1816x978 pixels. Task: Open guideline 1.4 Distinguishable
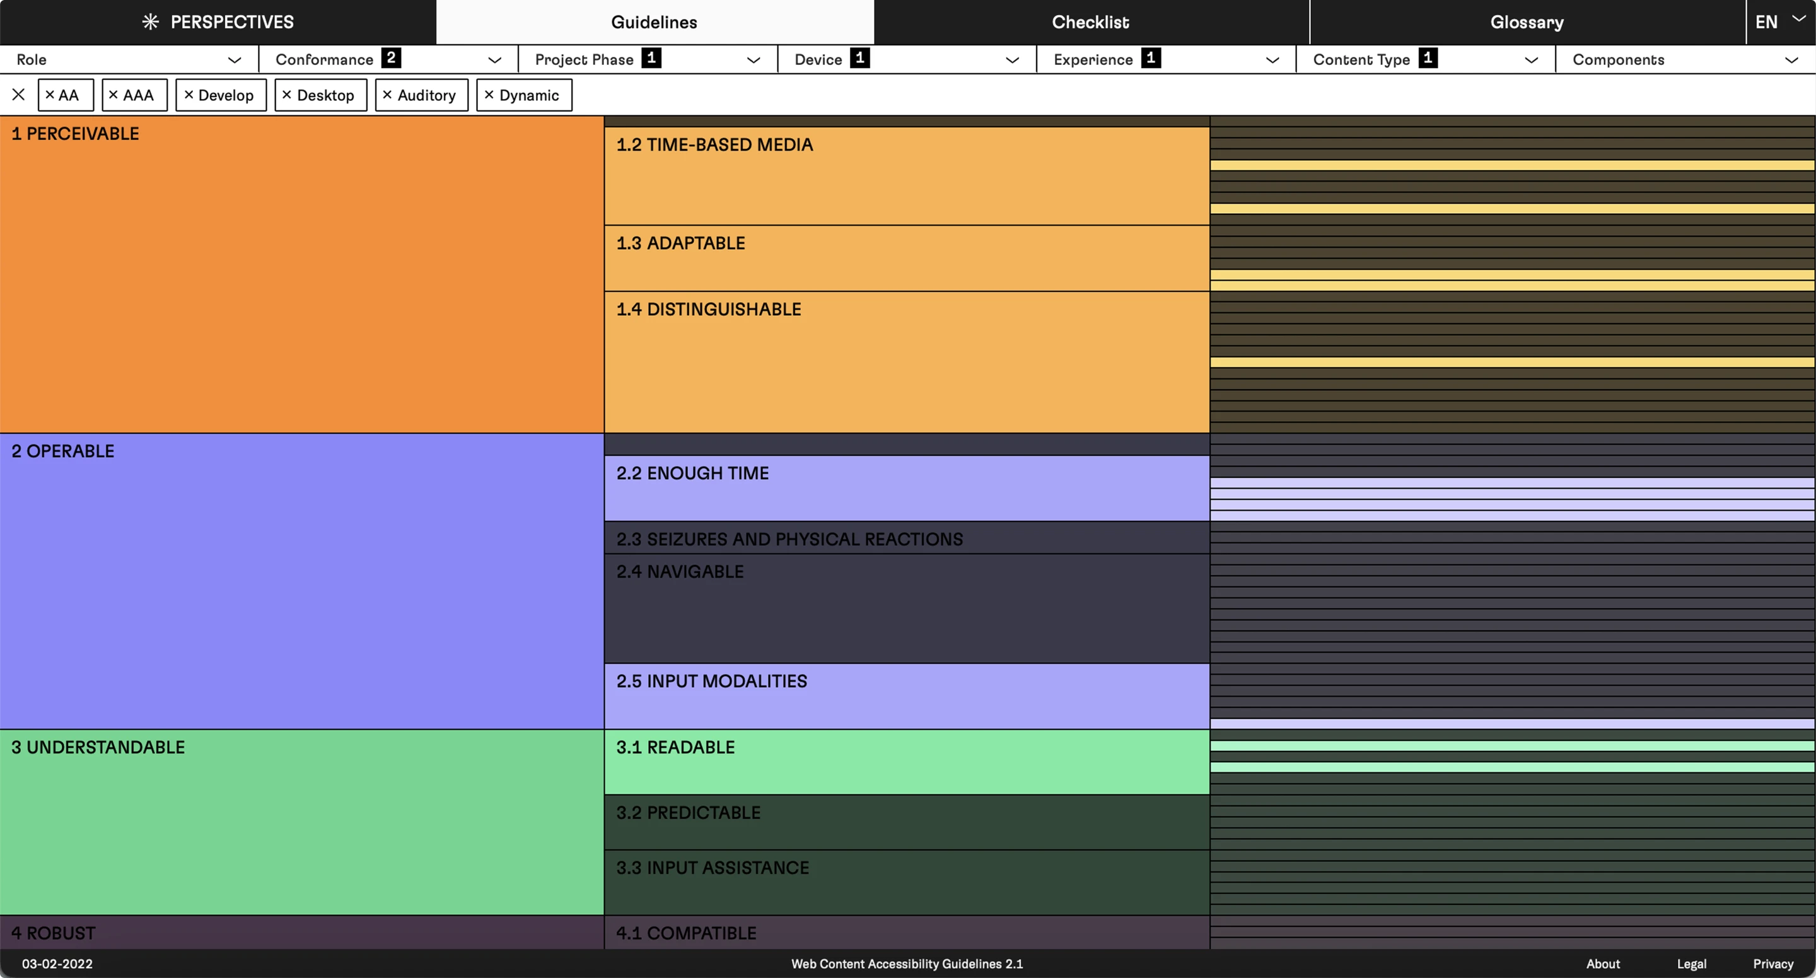[907, 362]
